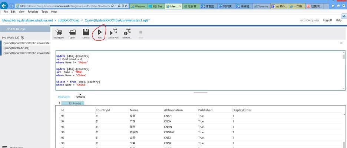Click editor scrollbar up arrow
Screen dimensions: 347x148
pos(344,53)
